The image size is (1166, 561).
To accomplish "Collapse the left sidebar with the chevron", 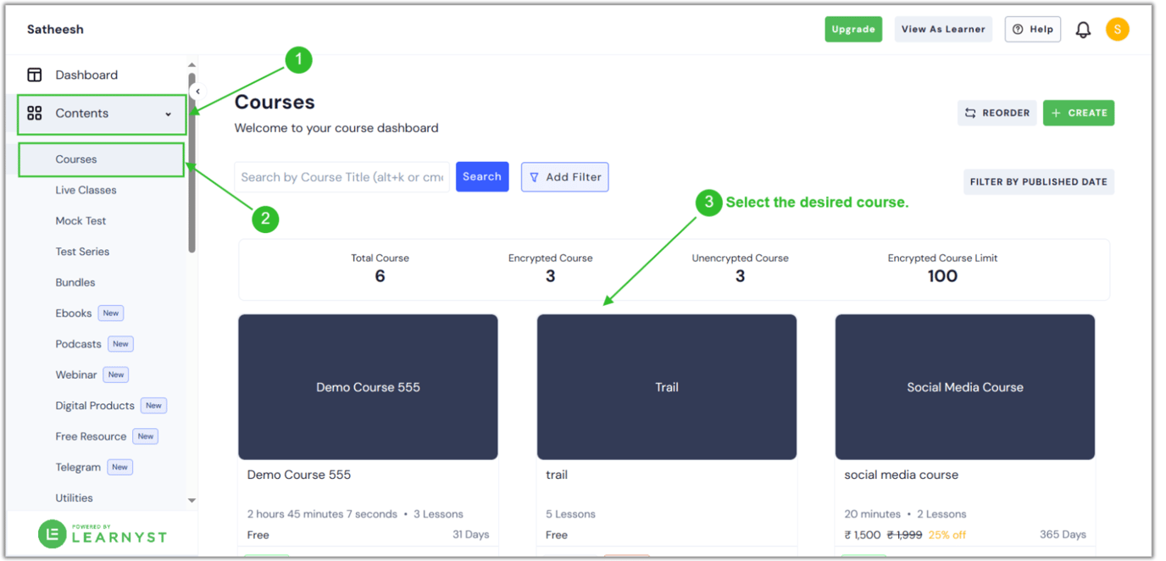I will coord(197,91).
